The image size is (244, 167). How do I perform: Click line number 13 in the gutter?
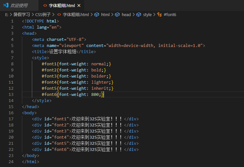pos(11,95)
